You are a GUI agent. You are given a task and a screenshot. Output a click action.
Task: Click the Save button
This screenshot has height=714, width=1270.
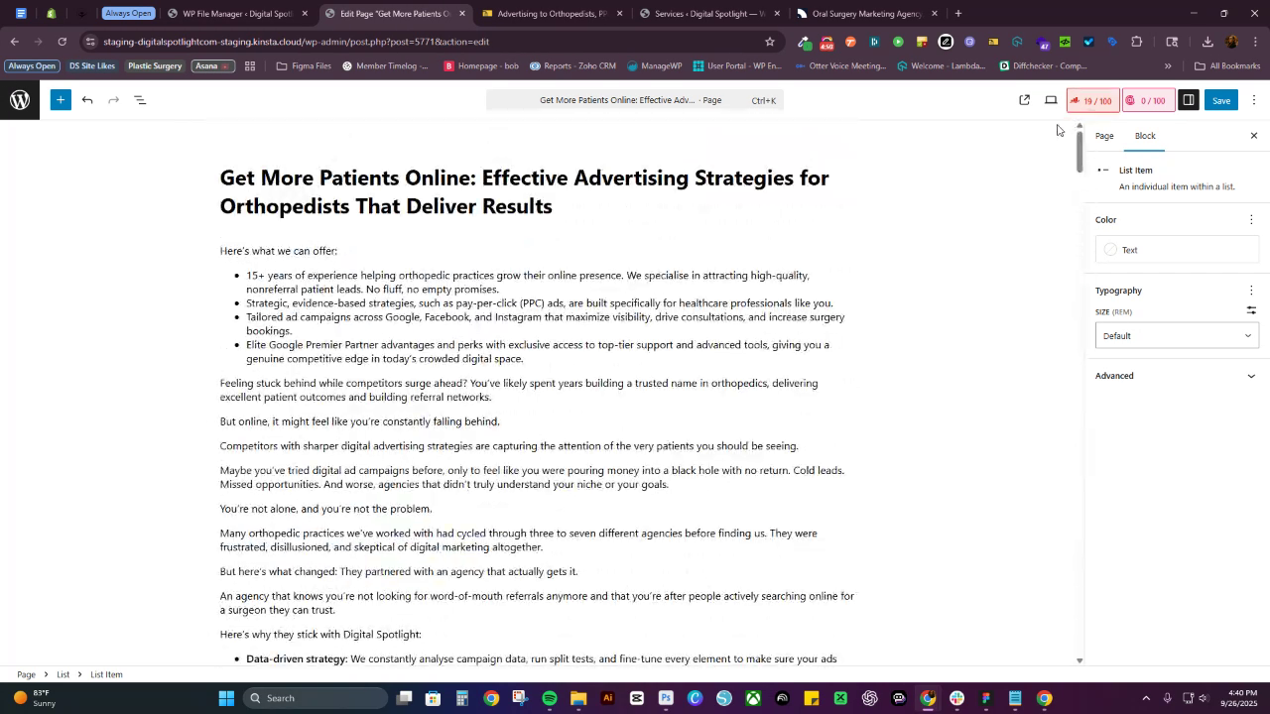point(1221,100)
